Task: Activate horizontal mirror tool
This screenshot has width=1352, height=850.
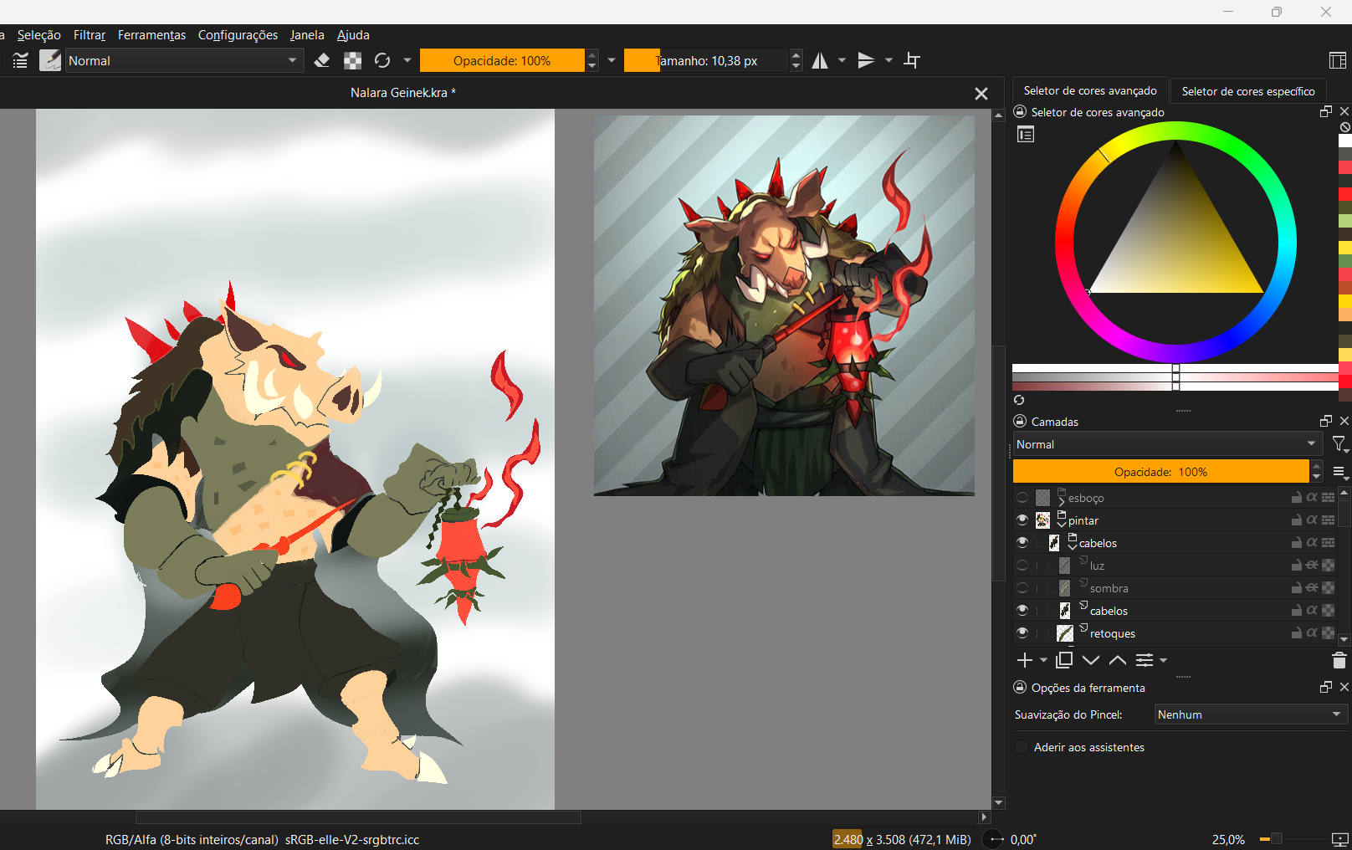Action: [820, 60]
